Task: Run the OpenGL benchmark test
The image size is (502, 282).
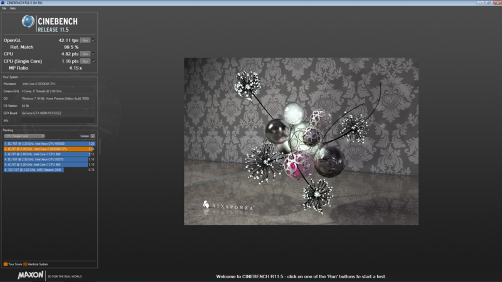Action: 85,40
